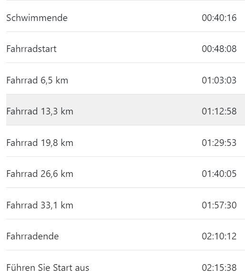
Task: Click the split time 01:12:58
Action: 219,111
